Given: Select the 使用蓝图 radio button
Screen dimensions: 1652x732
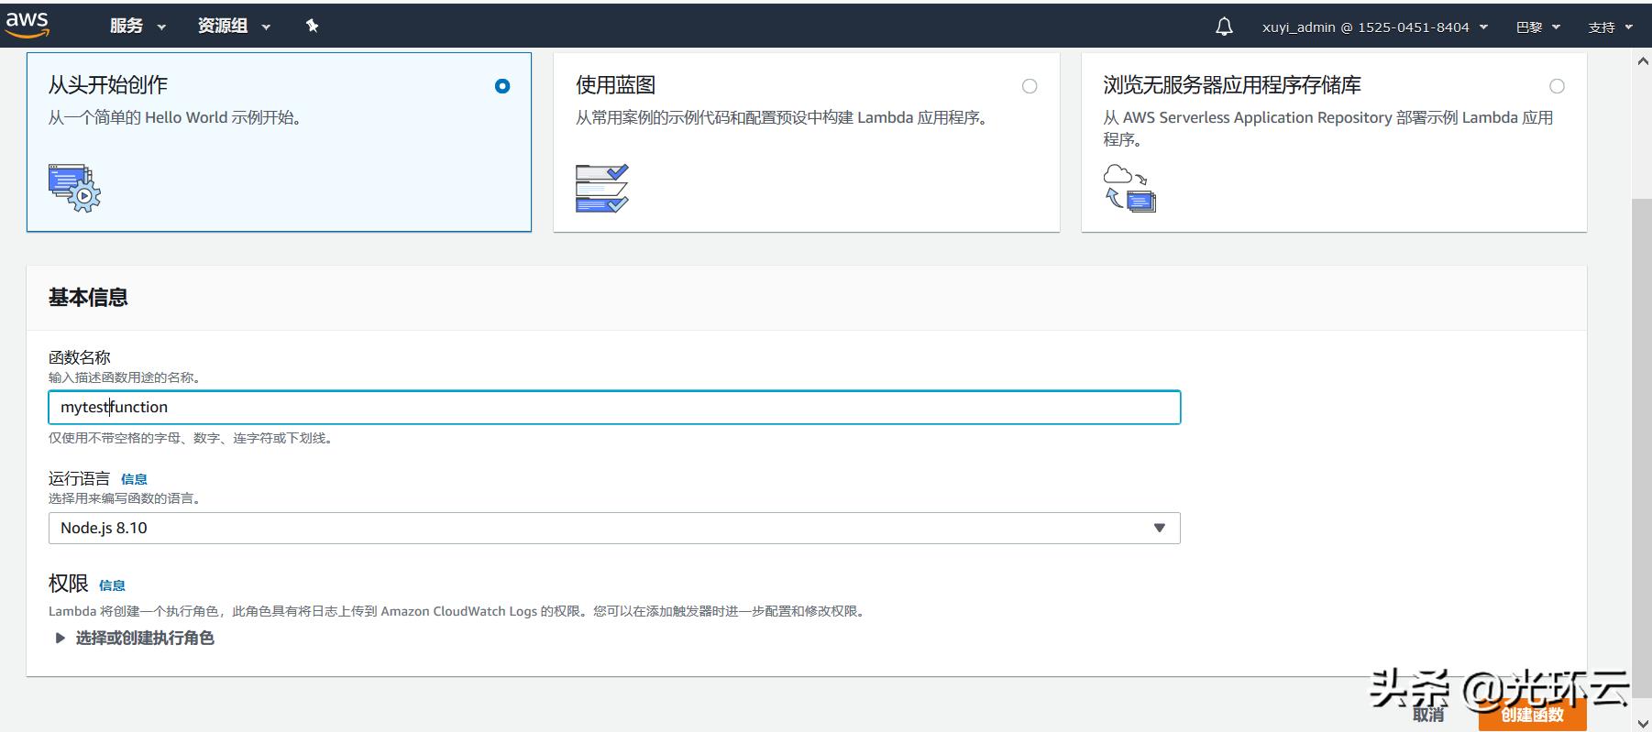Looking at the screenshot, I should pyautogui.click(x=1030, y=86).
